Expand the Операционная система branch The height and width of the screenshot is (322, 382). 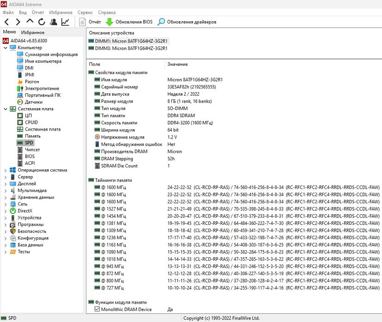[6, 171]
